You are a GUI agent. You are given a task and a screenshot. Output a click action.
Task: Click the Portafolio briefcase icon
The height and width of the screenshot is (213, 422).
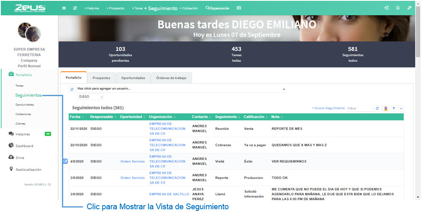pos(11,74)
